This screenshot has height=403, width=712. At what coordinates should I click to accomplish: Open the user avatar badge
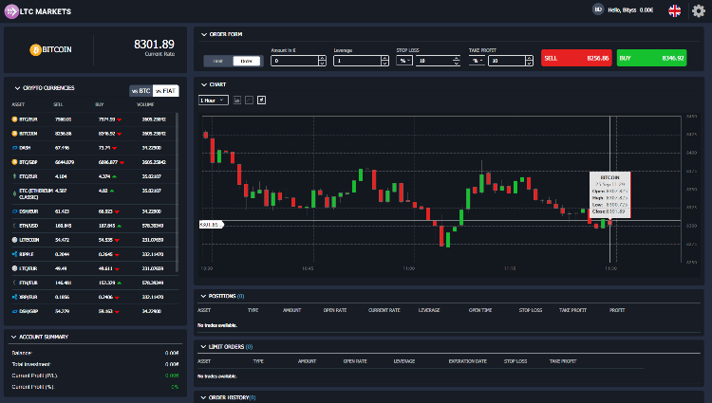(598, 9)
